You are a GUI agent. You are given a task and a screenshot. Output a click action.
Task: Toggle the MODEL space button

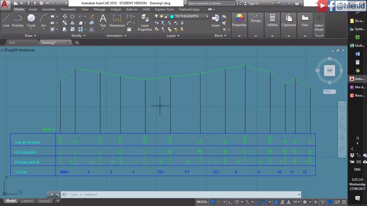202,202
